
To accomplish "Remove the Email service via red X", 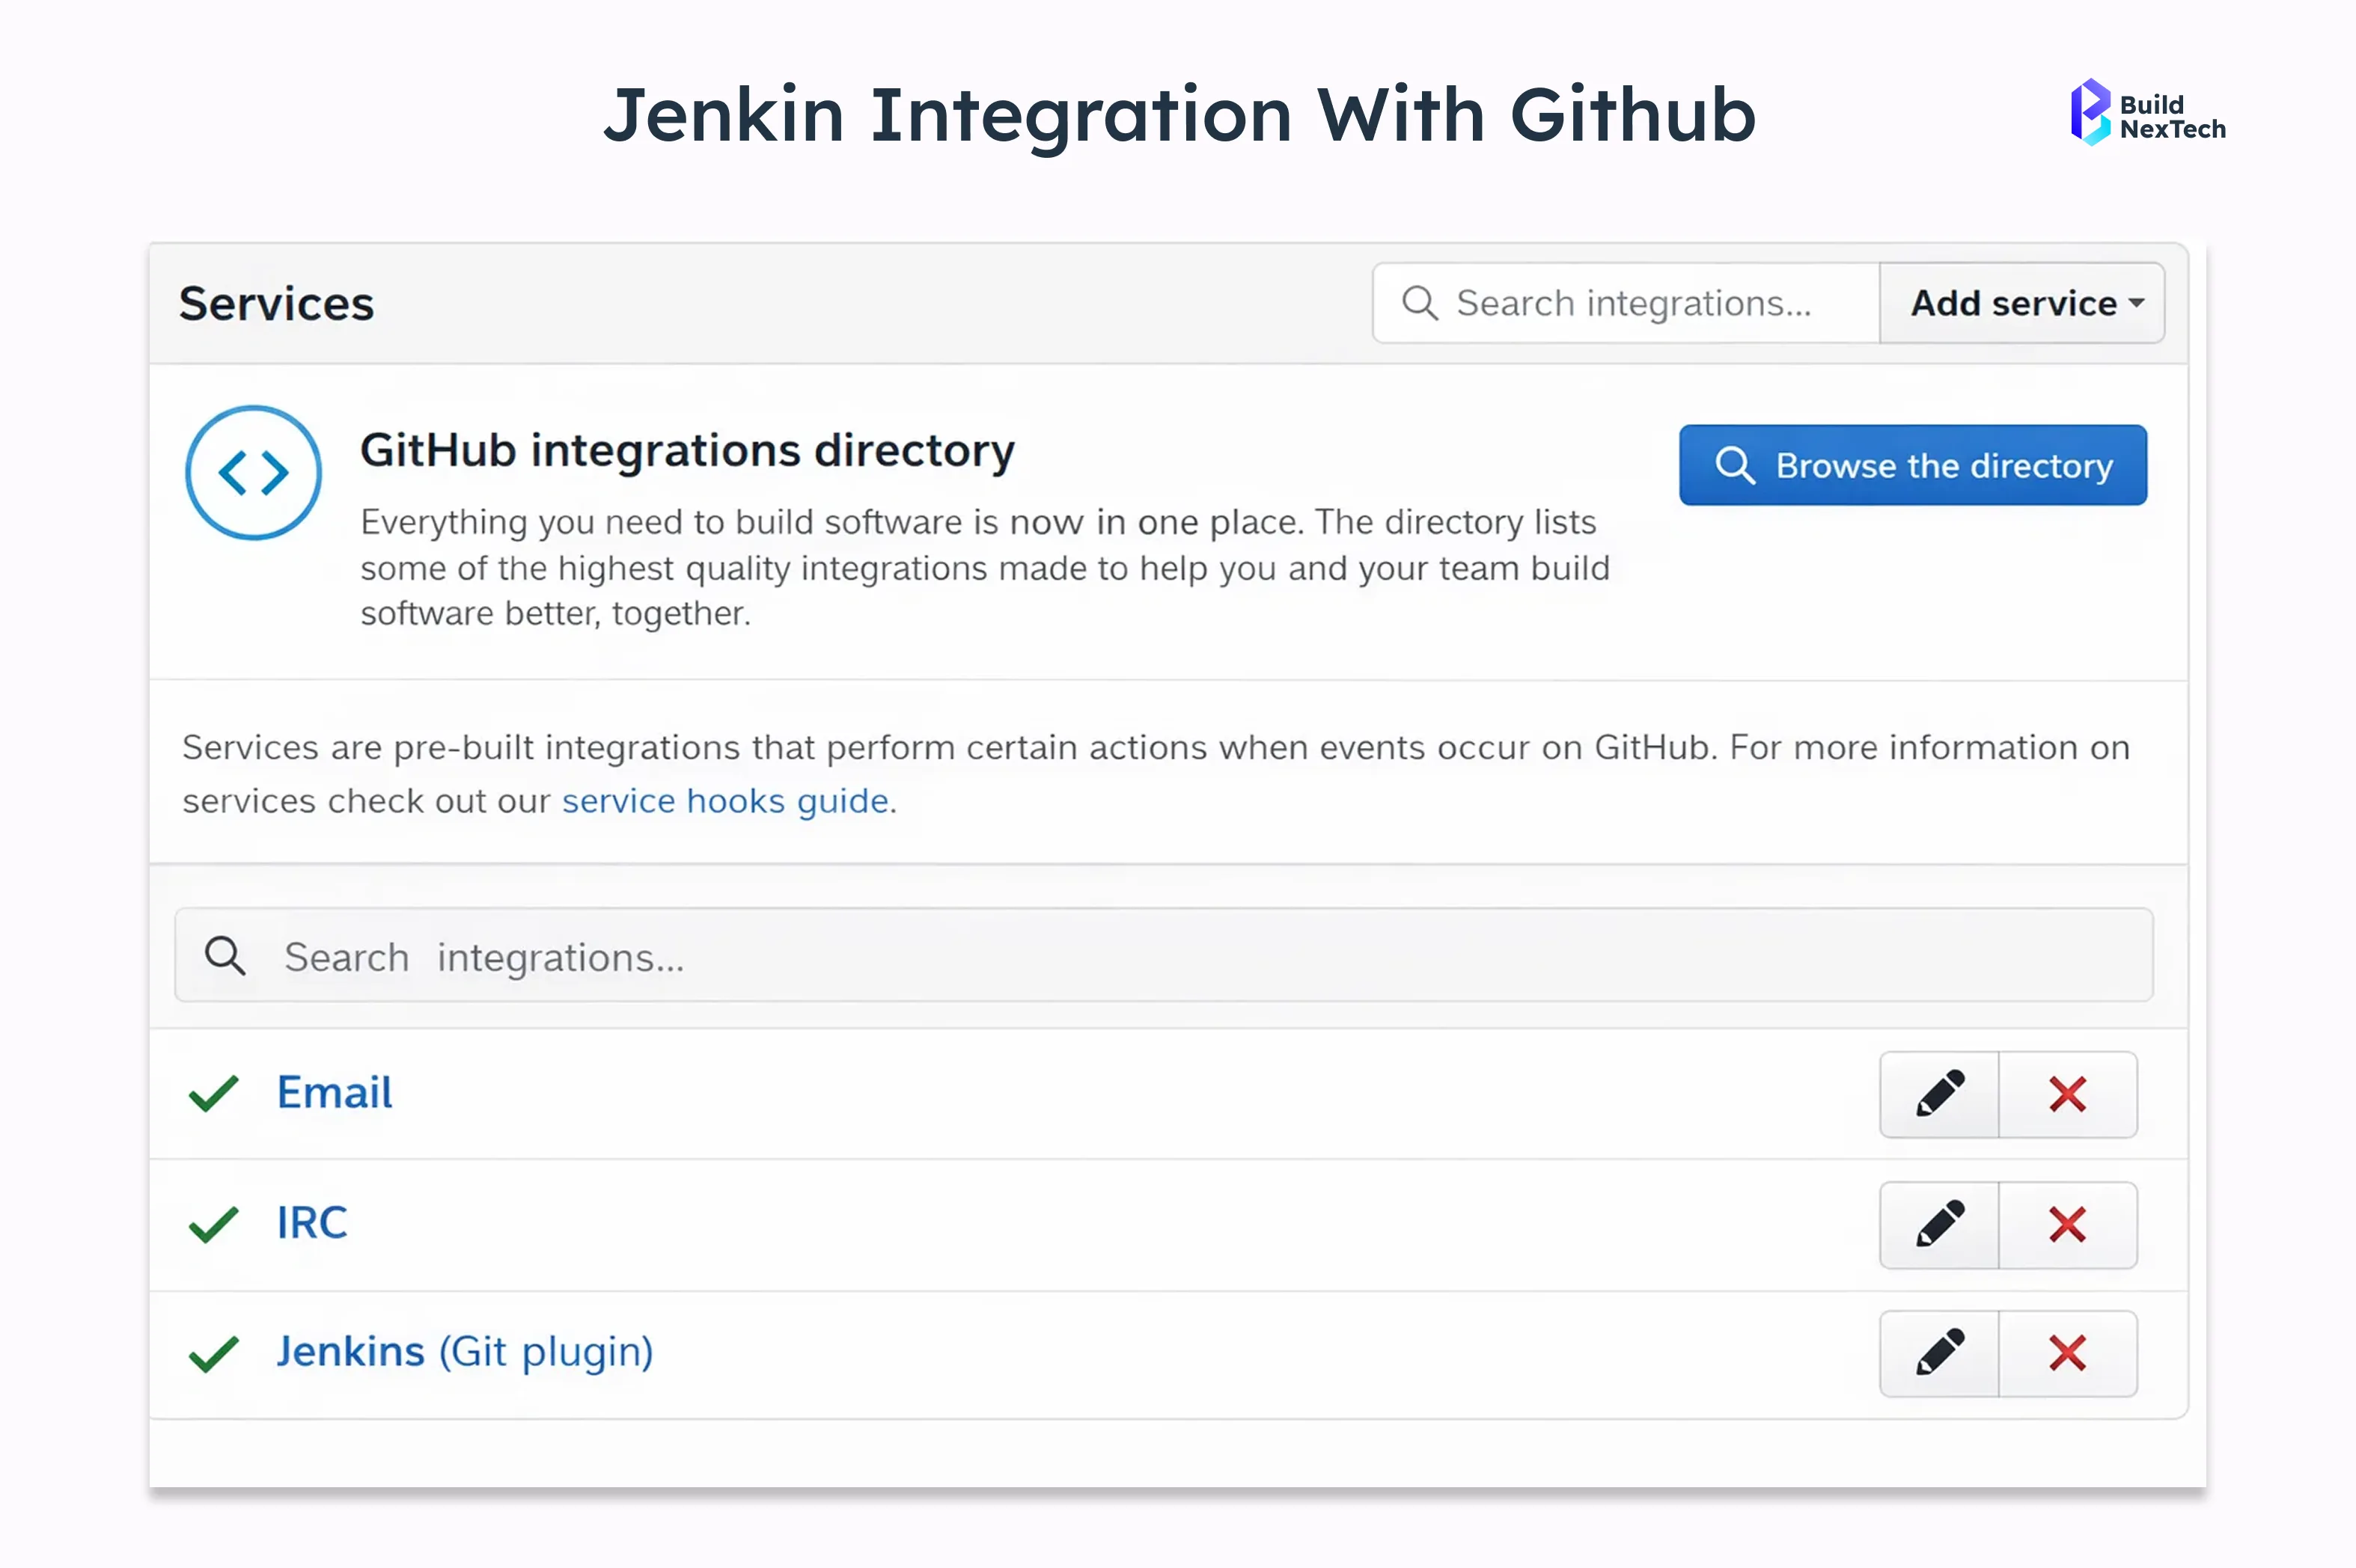I will (2069, 1094).
